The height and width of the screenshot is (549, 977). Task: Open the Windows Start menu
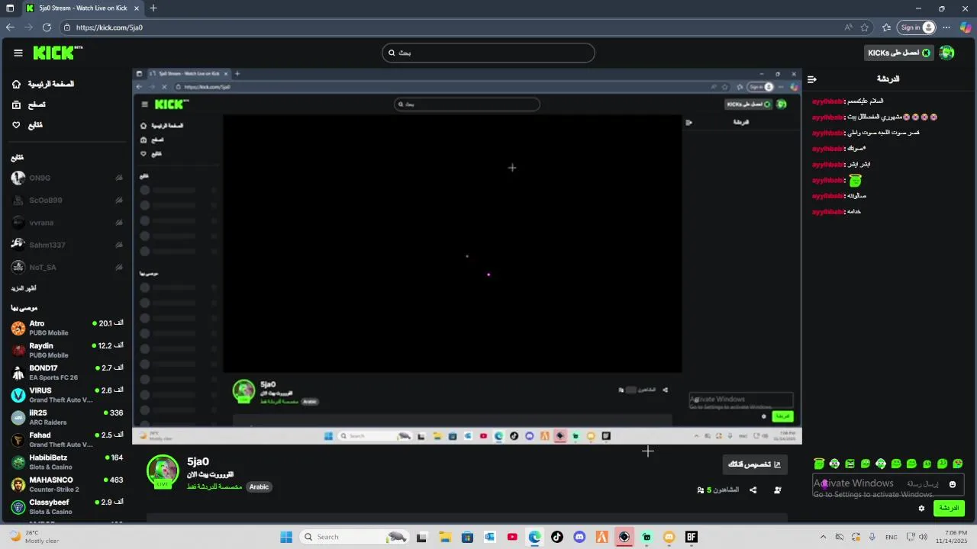(x=286, y=537)
